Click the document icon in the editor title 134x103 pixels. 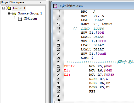(x=55, y=6)
